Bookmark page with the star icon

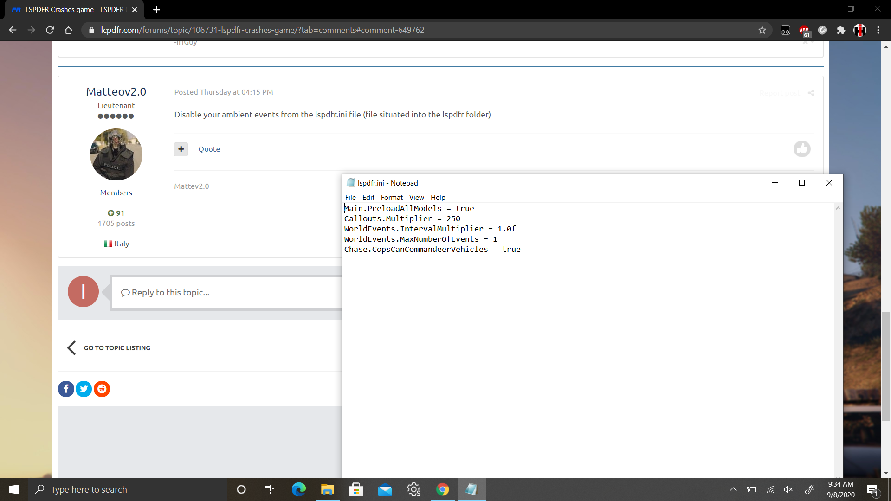point(762,30)
